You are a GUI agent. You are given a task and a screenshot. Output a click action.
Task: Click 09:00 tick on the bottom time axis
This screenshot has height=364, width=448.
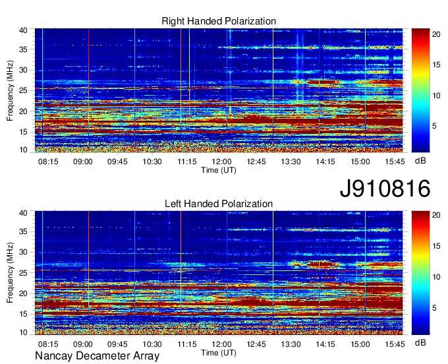click(82, 344)
